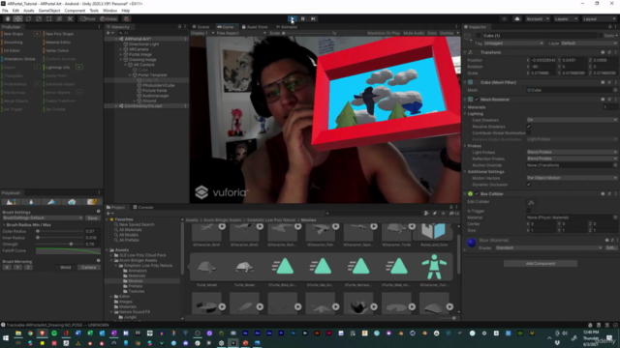The height and width of the screenshot is (348, 620).
Task: Lock the Inspector panel
Action: coord(609,27)
